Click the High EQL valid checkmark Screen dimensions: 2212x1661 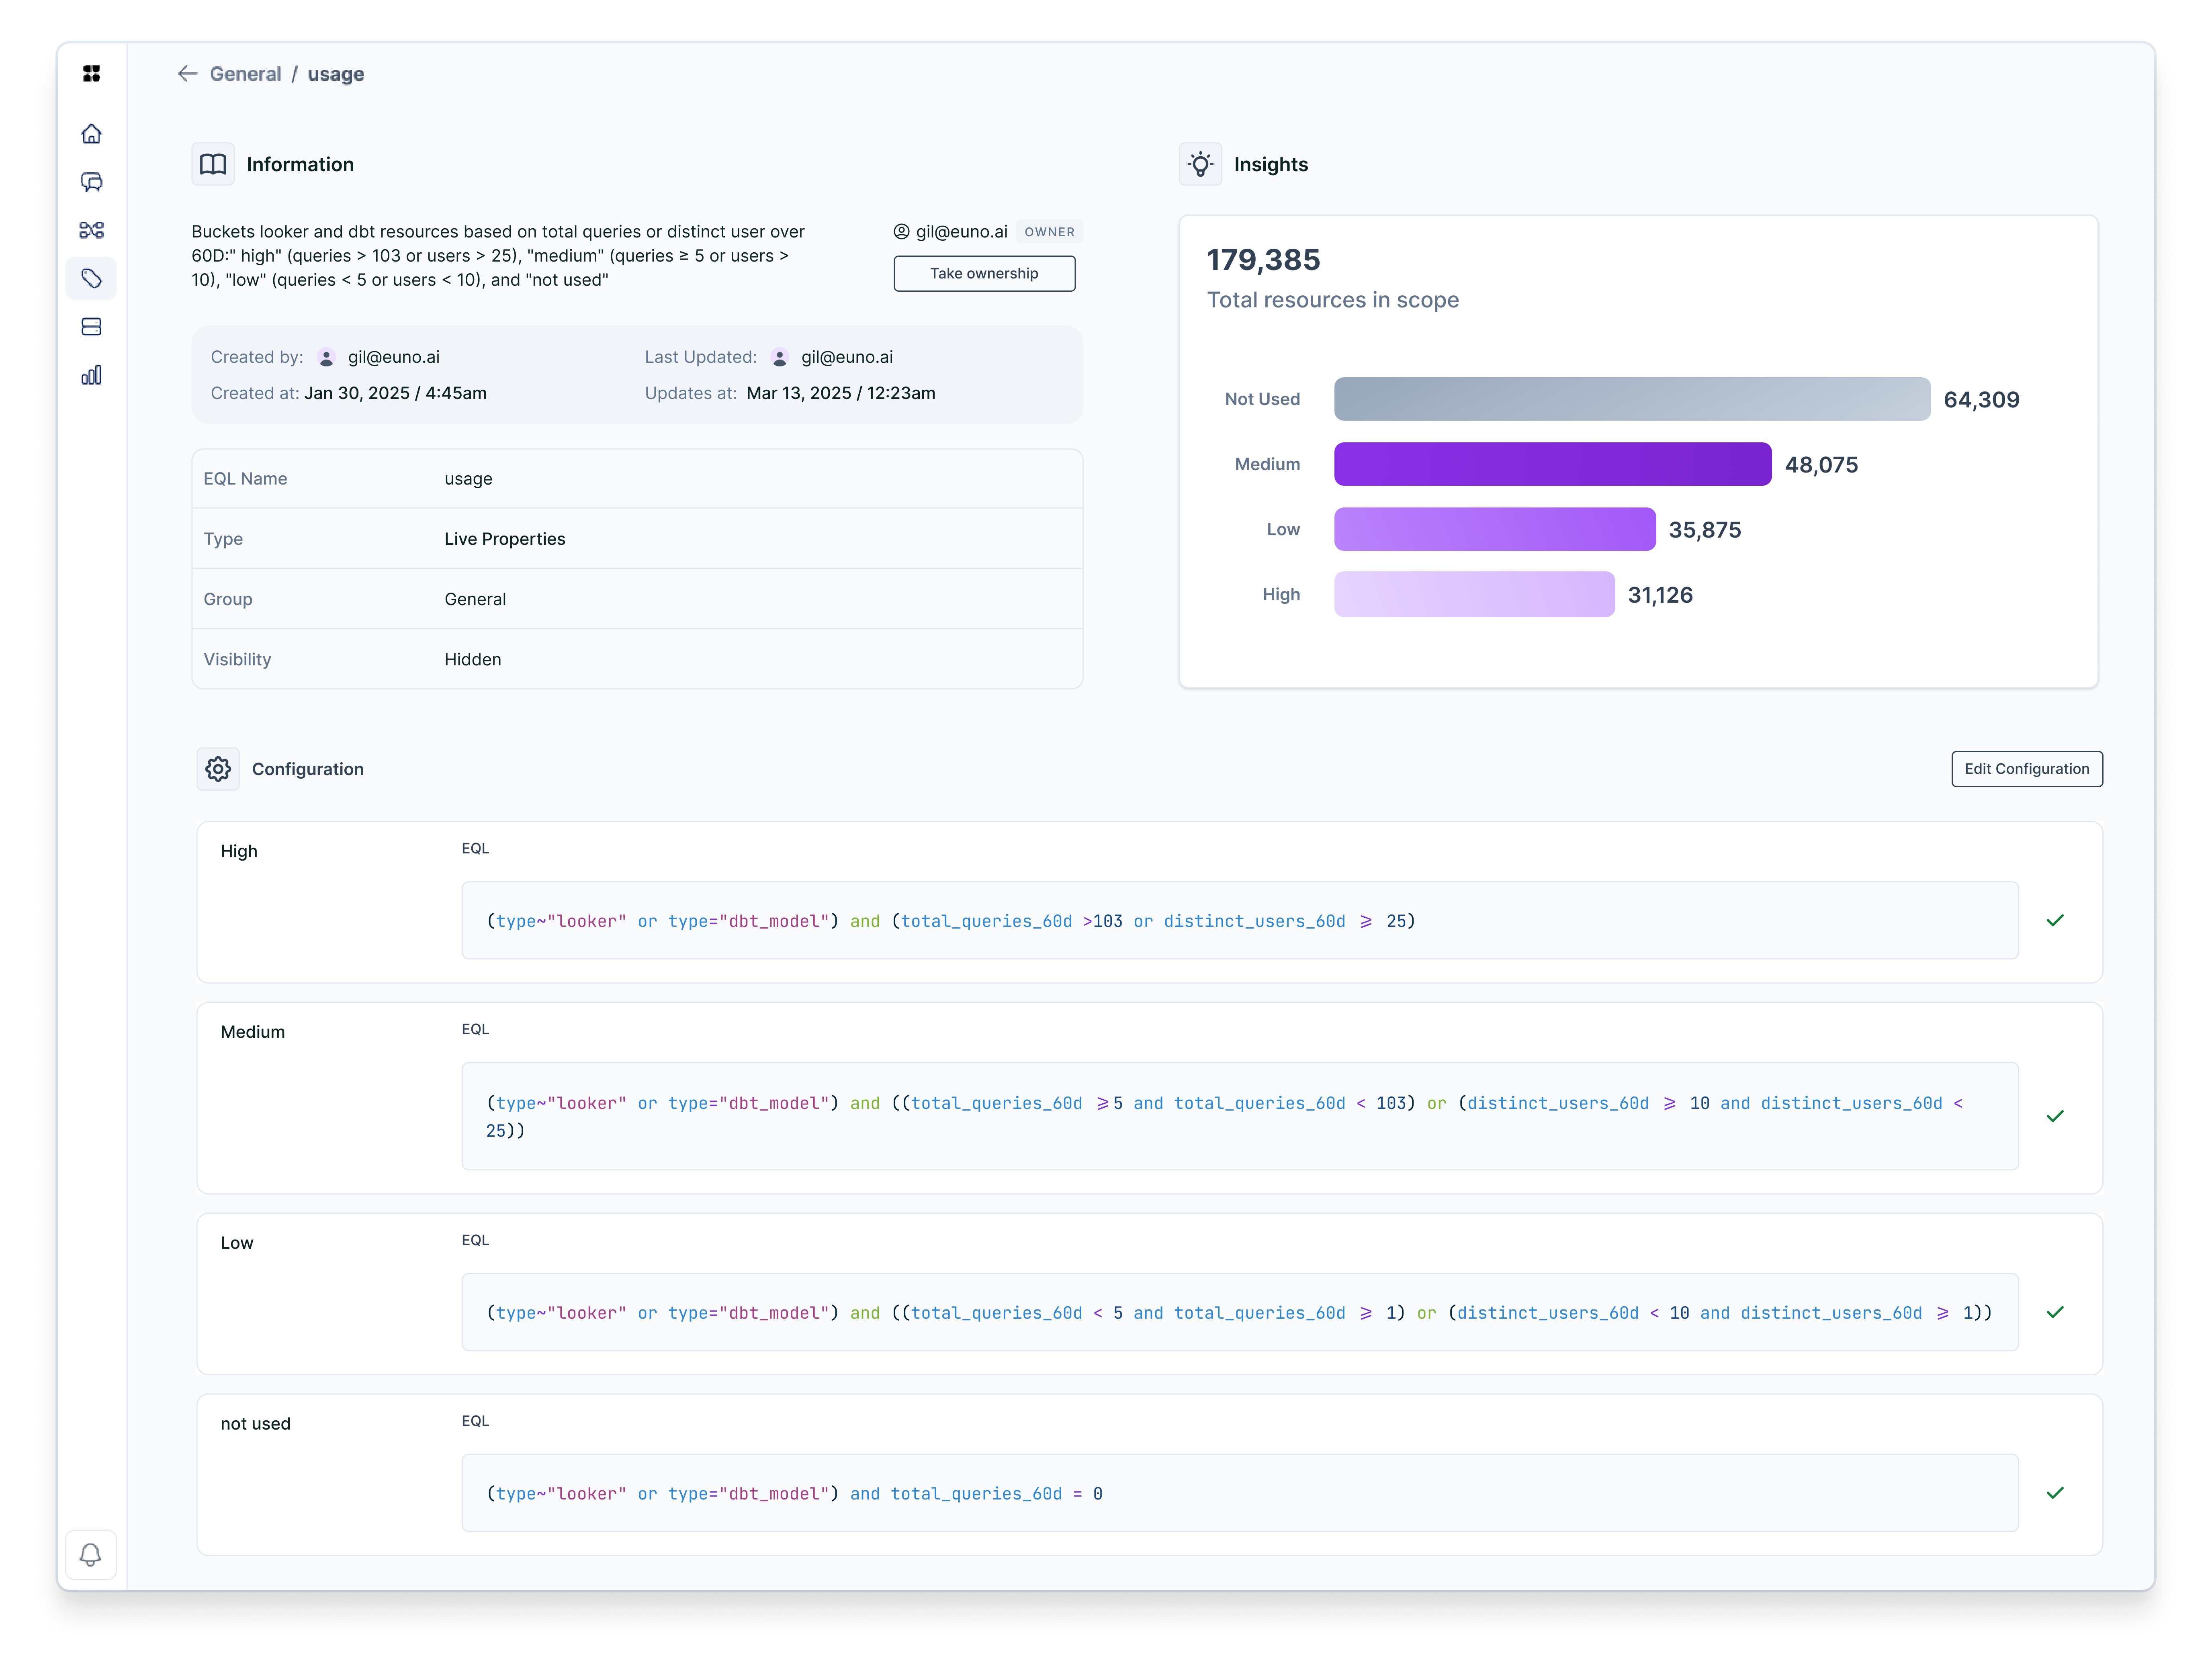pos(2054,920)
